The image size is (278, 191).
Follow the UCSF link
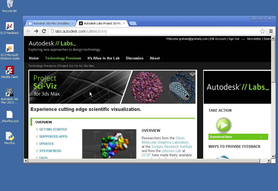click(146, 155)
